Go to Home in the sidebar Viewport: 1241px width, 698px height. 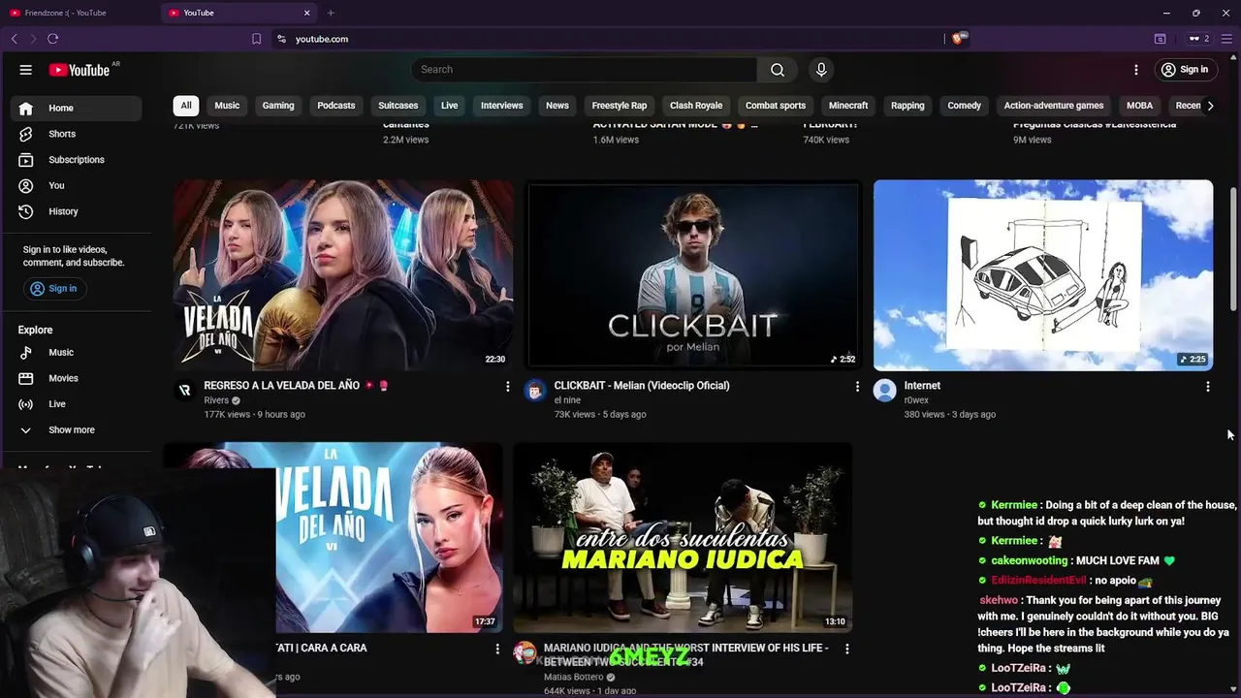pos(76,108)
